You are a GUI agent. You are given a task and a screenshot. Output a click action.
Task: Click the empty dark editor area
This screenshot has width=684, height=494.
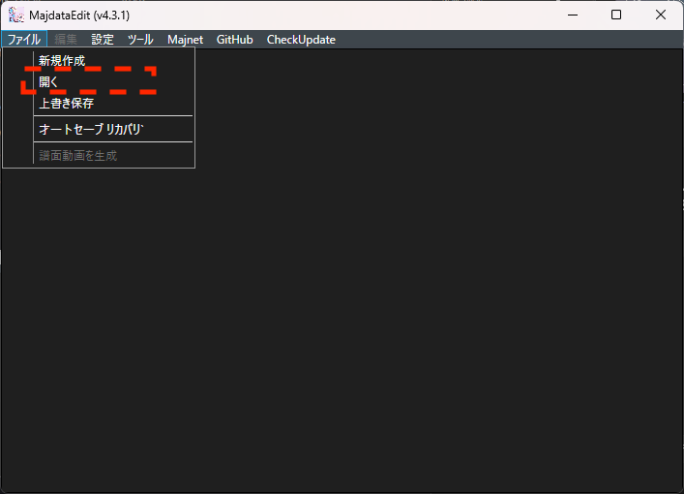[x=406, y=291]
